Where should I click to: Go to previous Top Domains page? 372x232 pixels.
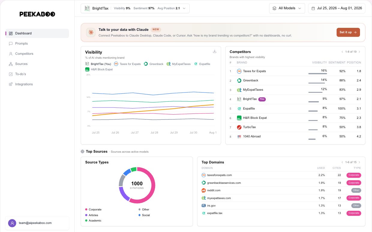tap(342, 162)
